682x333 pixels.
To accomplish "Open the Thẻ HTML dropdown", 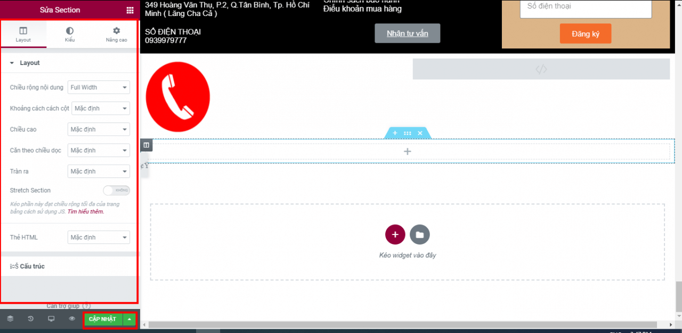I will click(x=99, y=238).
